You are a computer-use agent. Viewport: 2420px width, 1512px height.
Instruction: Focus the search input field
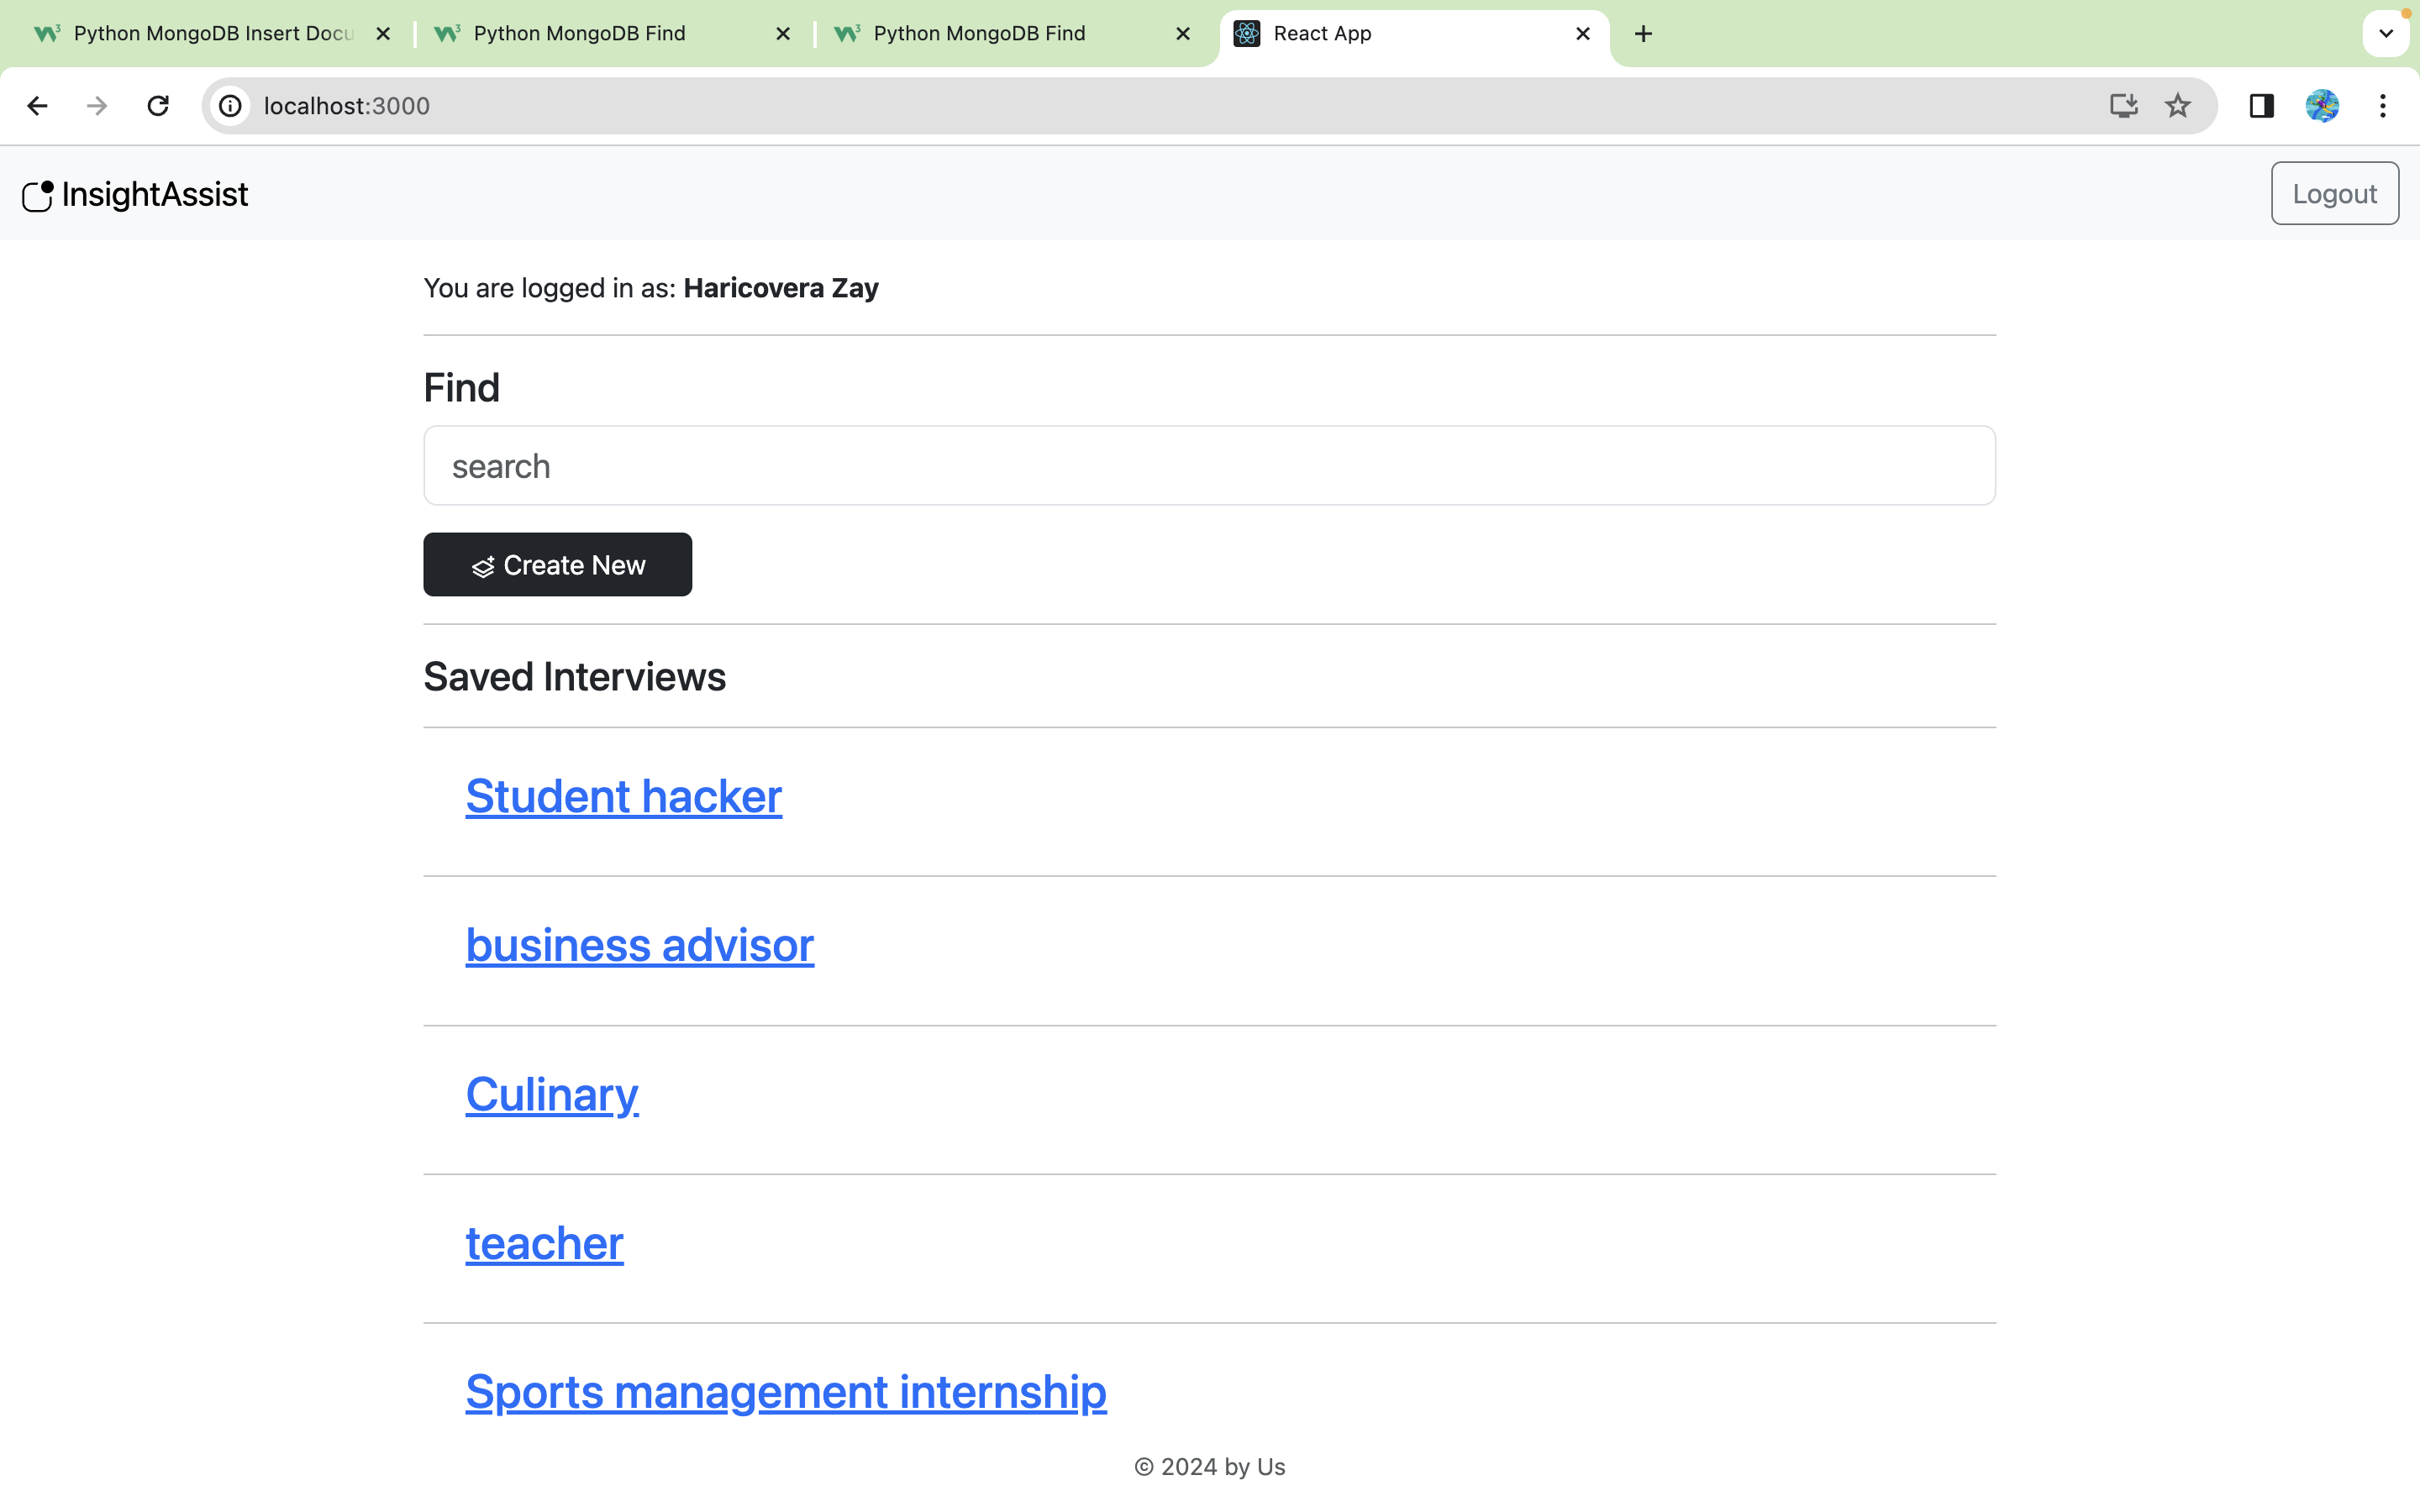[x=1209, y=466]
